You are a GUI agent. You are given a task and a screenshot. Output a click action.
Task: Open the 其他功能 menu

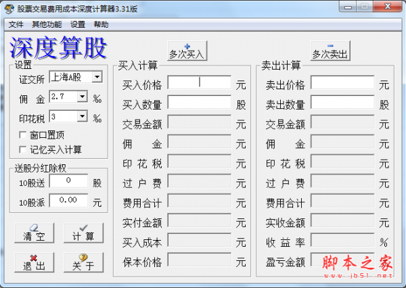(x=47, y=24)
